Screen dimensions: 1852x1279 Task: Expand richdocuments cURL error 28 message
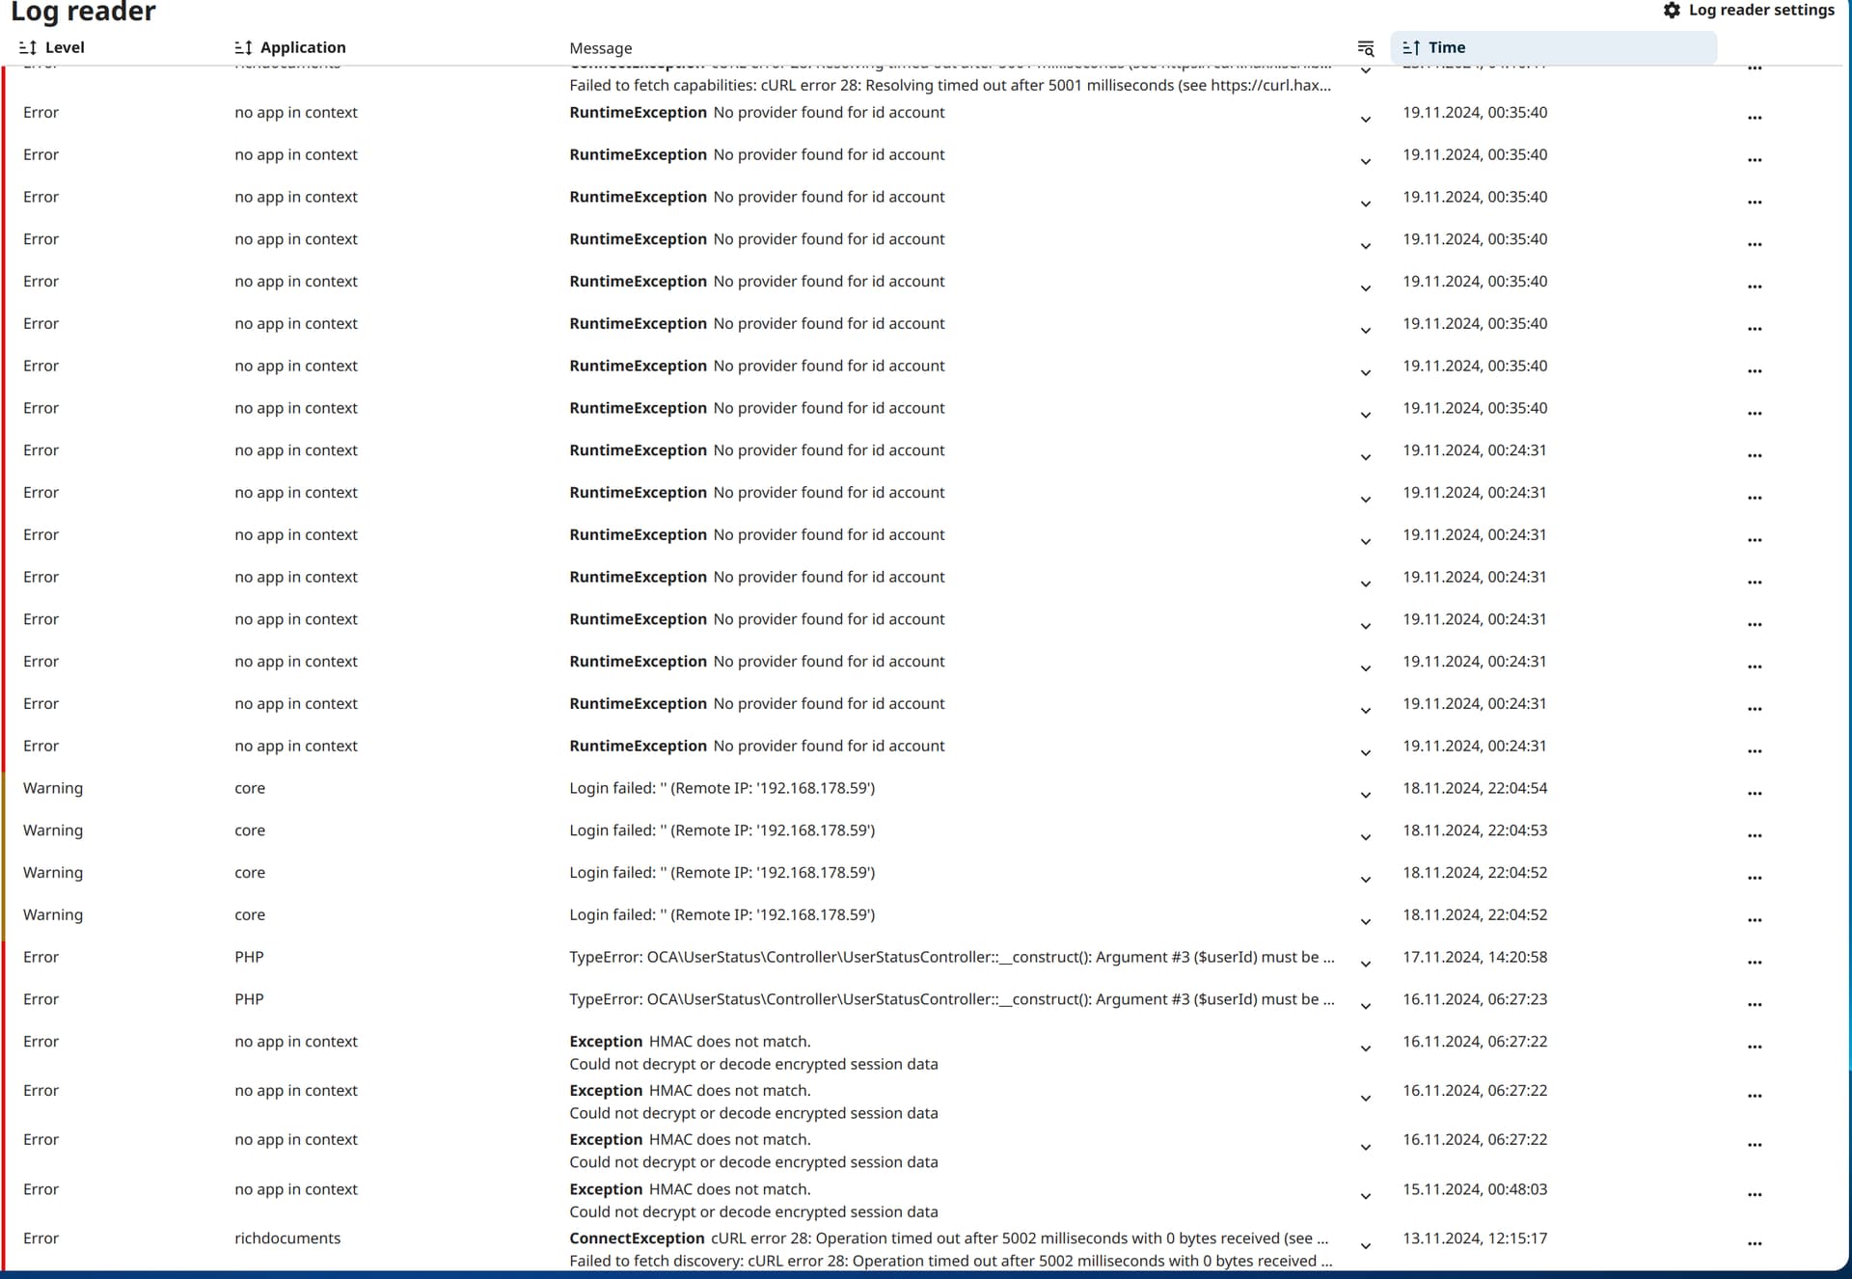1365,1245
